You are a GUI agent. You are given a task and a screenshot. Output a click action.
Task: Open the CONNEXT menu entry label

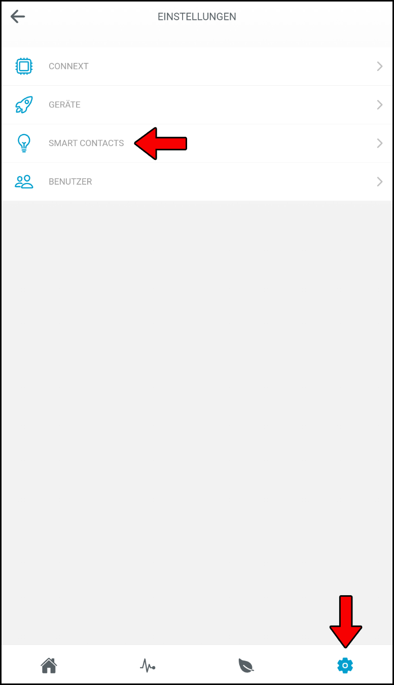68,66
